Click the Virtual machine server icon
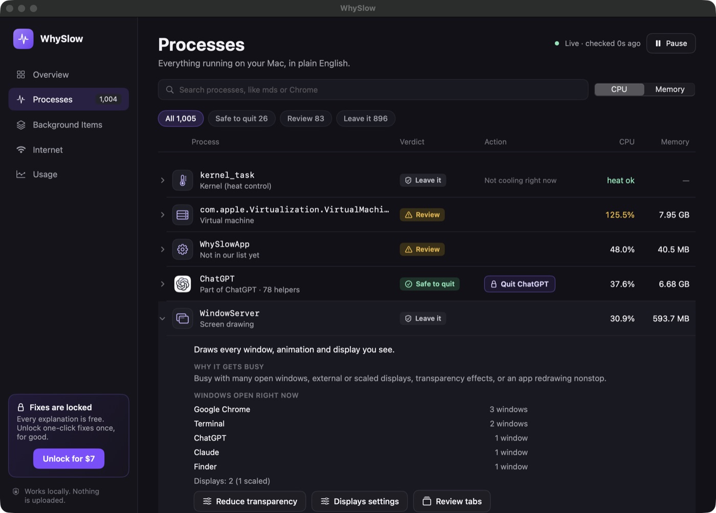Viewport: 716px width, 513px height. tap(183, 215)
